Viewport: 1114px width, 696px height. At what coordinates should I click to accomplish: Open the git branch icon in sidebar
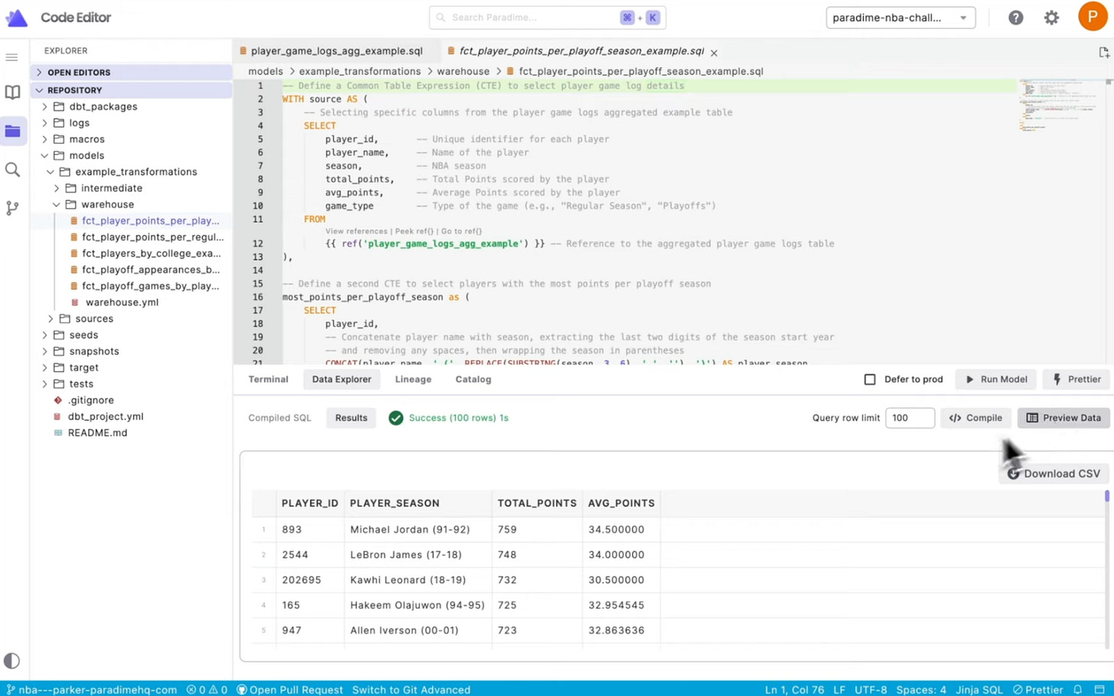coord(12,208)
